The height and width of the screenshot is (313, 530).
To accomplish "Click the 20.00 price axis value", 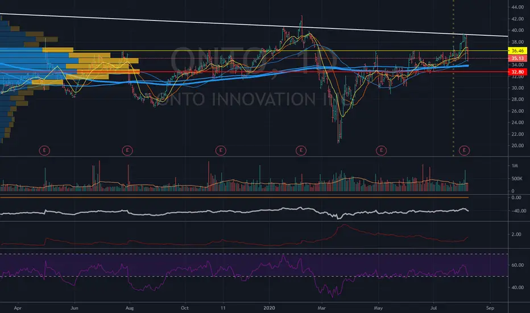I will [x=517, y=146].
